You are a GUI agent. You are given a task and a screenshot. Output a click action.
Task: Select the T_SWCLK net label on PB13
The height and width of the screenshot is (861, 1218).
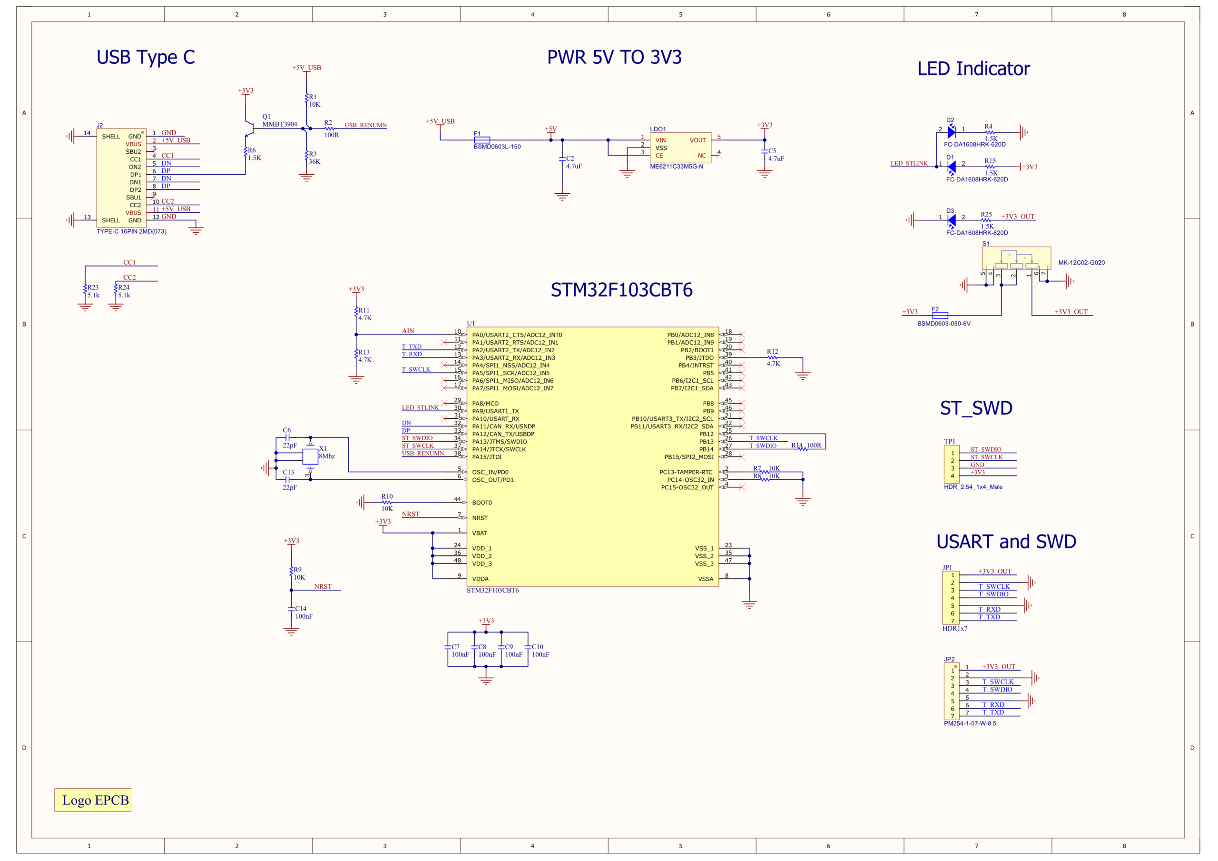coord(763,438)
